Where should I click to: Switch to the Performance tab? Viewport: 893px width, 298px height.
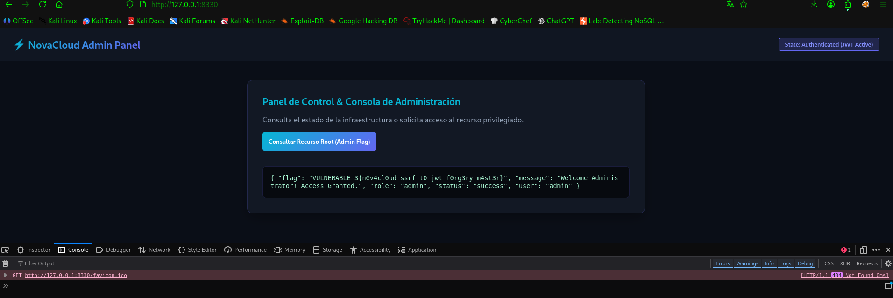tap(246, 250)
